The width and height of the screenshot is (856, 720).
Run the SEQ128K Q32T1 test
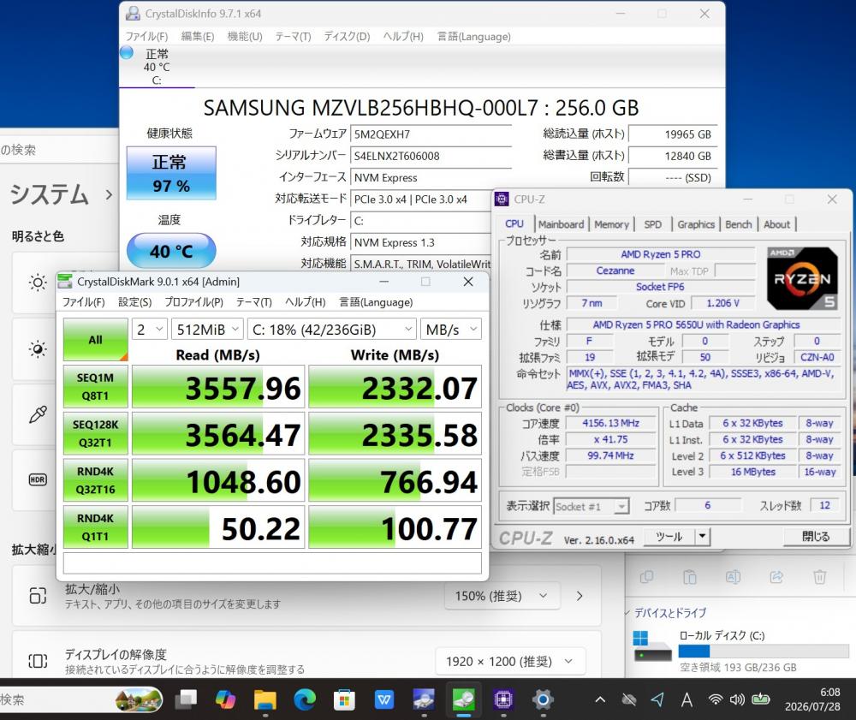pyautogui.click(x=96, y=433)
